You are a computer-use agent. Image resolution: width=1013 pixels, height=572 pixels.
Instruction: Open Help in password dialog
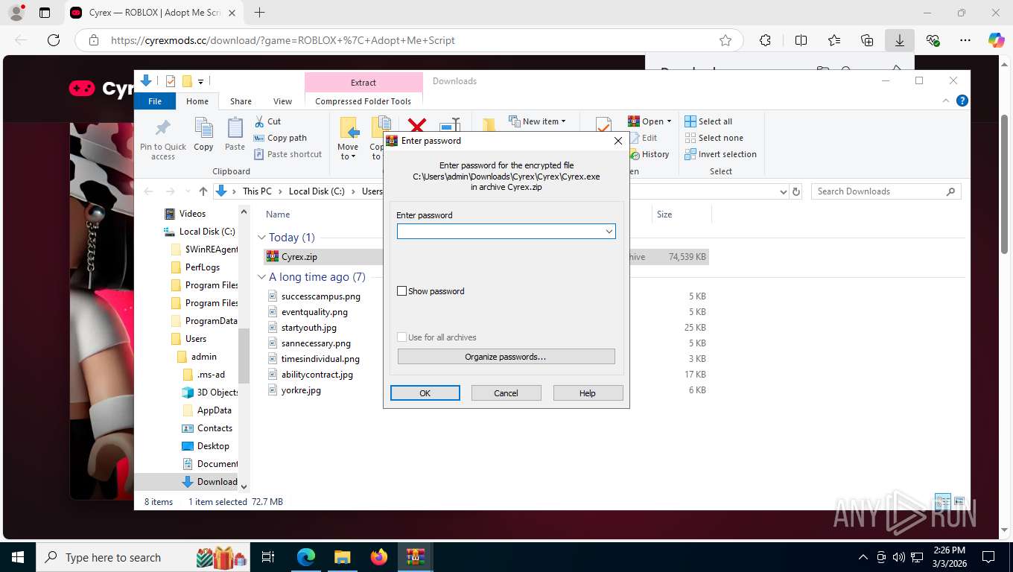[588, 393]
